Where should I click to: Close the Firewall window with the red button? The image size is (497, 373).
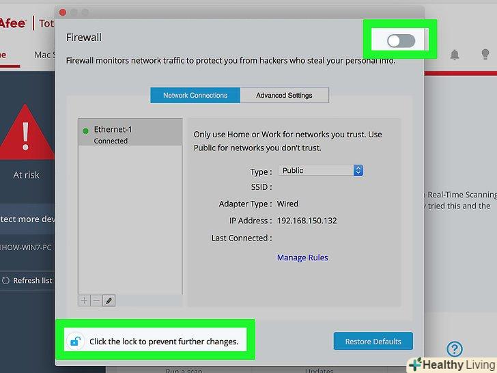click(x=62, y=12)
